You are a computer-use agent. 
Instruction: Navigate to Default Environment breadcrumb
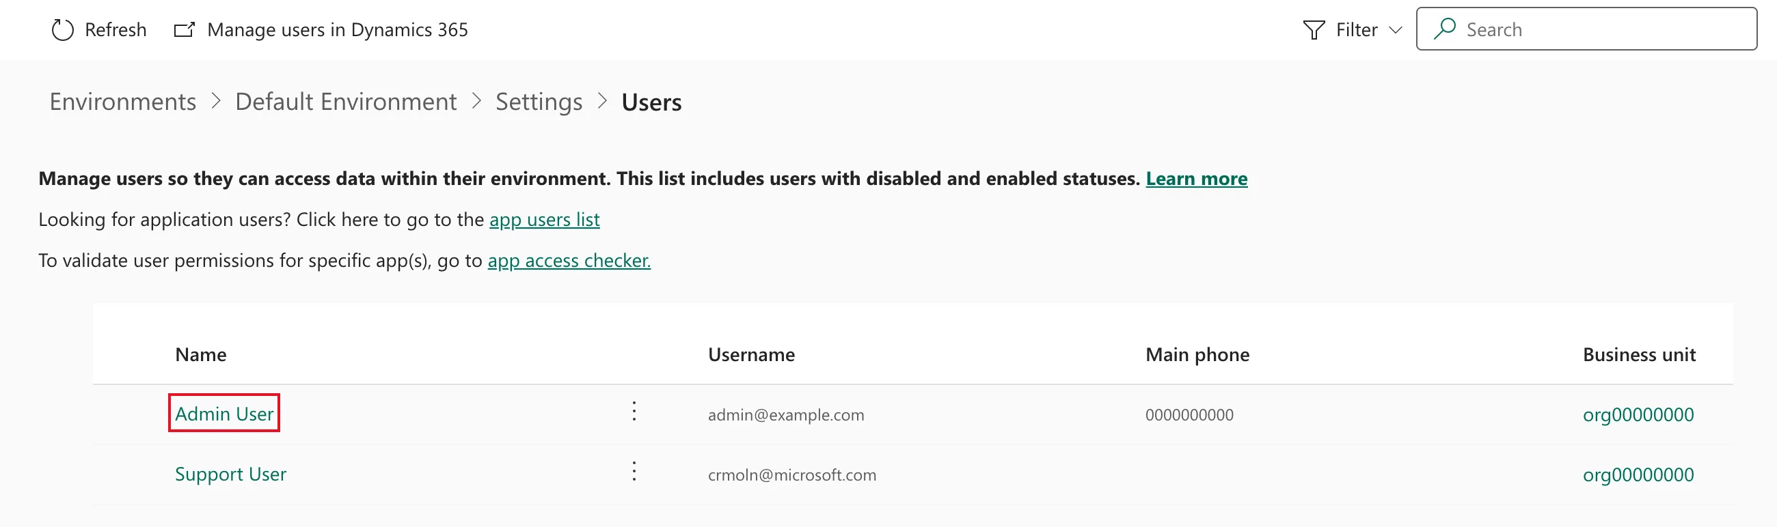346,102
